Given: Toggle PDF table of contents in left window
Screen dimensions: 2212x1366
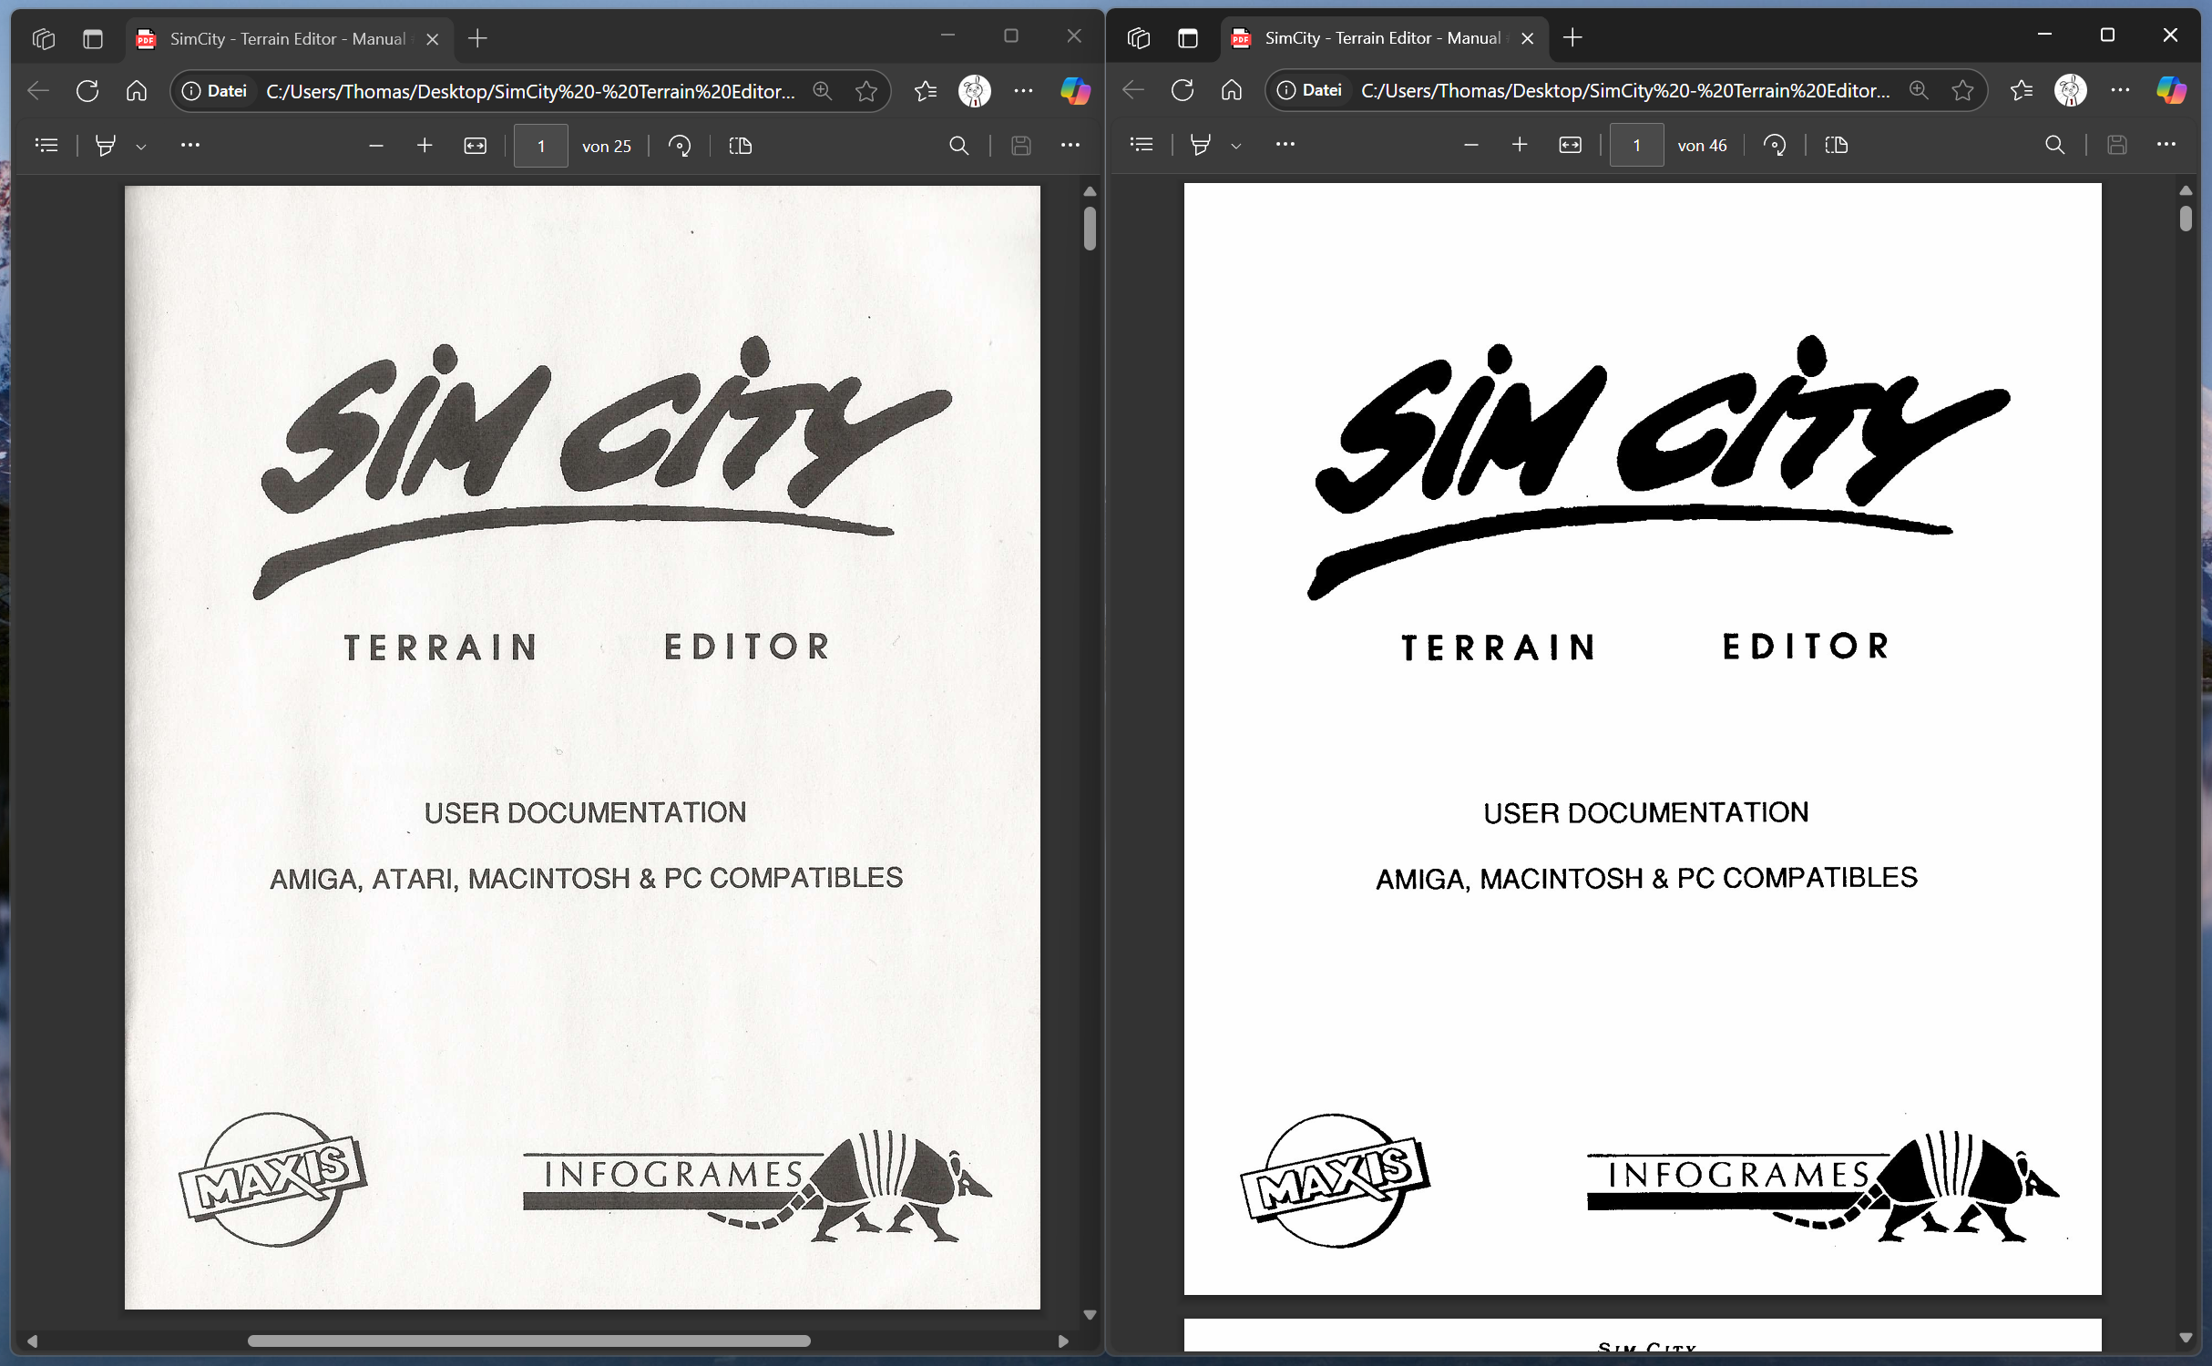Looking at the screenshot, I should (x=46, y=146).
